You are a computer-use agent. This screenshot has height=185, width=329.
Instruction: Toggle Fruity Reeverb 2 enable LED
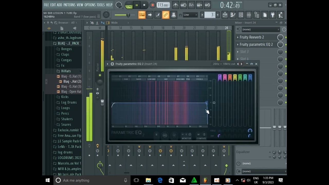[286, 38]
